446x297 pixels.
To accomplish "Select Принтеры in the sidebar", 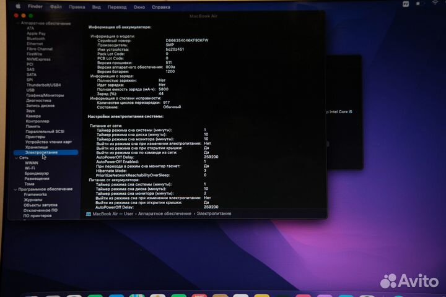I will click(35, 137).
